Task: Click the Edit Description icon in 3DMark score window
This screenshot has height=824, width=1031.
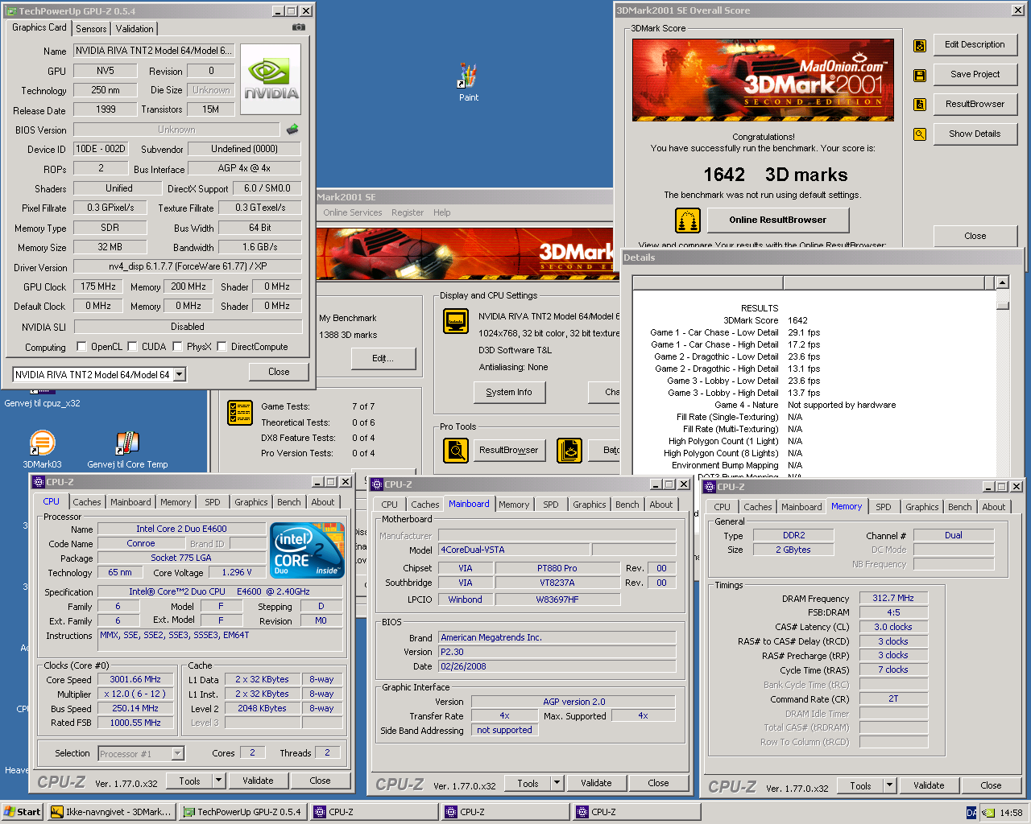Action: pos(920,46)
